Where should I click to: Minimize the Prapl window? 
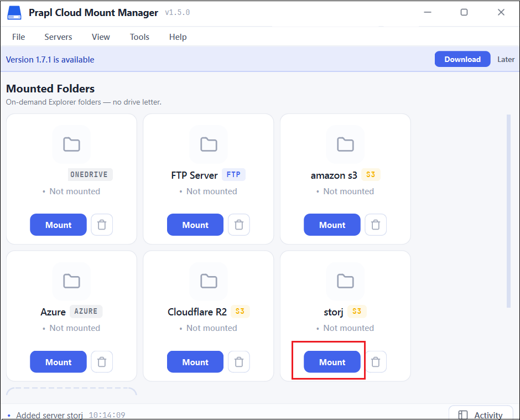[x=428, y=12]
